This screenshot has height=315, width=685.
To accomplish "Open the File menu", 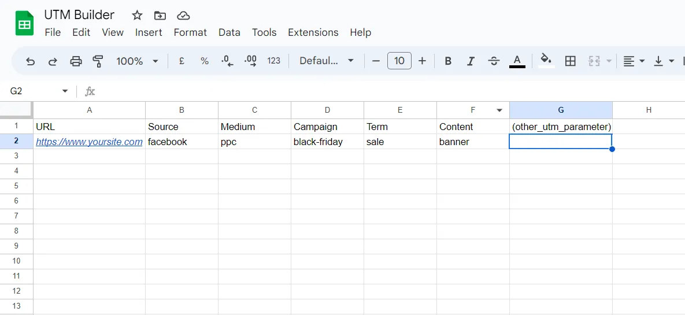I will (x=53, y=32).
